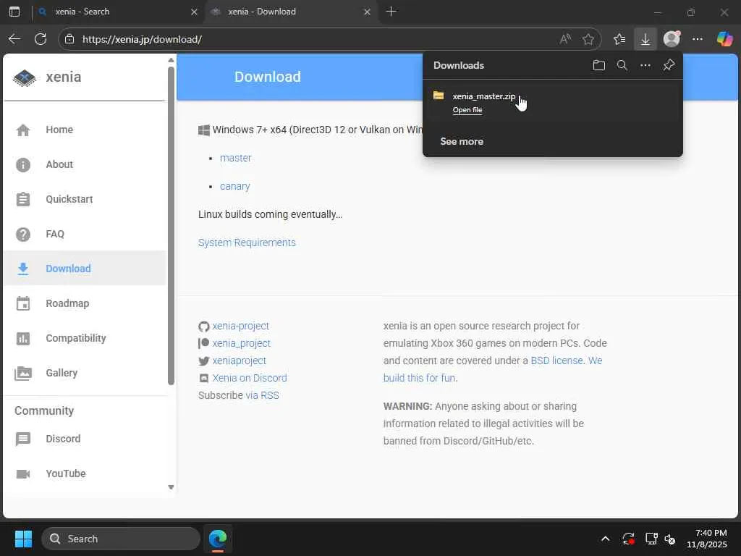Click the taskbar Search box

coord(121,539)
